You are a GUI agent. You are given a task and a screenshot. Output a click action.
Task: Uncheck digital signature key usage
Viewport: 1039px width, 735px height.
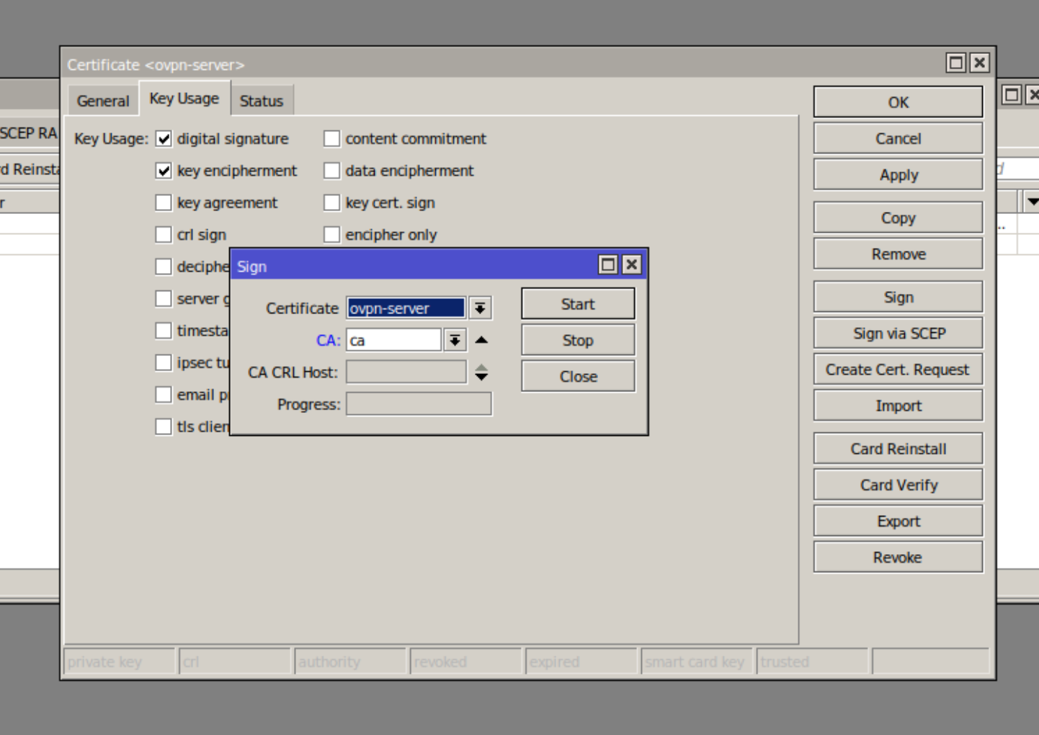click(164, 138)
